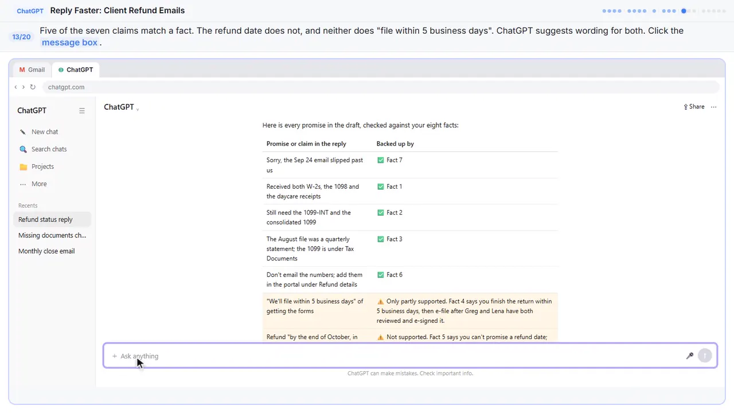Screen dimensions: 734x413
Task: Click the "Only partly supported" warning cell
Action: 464,311
